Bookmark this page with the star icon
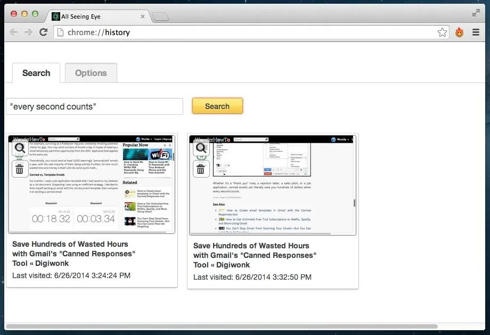Image resolution: width=490 pixels, height=335 pixels. click(x=442, y=32)
